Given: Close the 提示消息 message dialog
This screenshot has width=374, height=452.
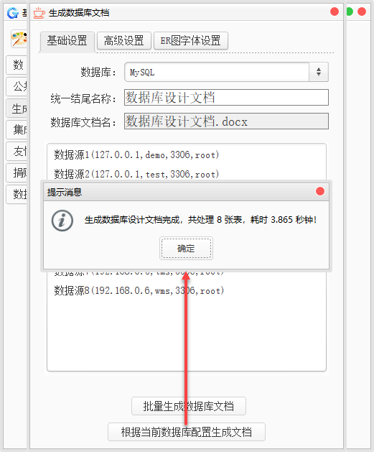Looking at the screenshot, I should (320, 191).
